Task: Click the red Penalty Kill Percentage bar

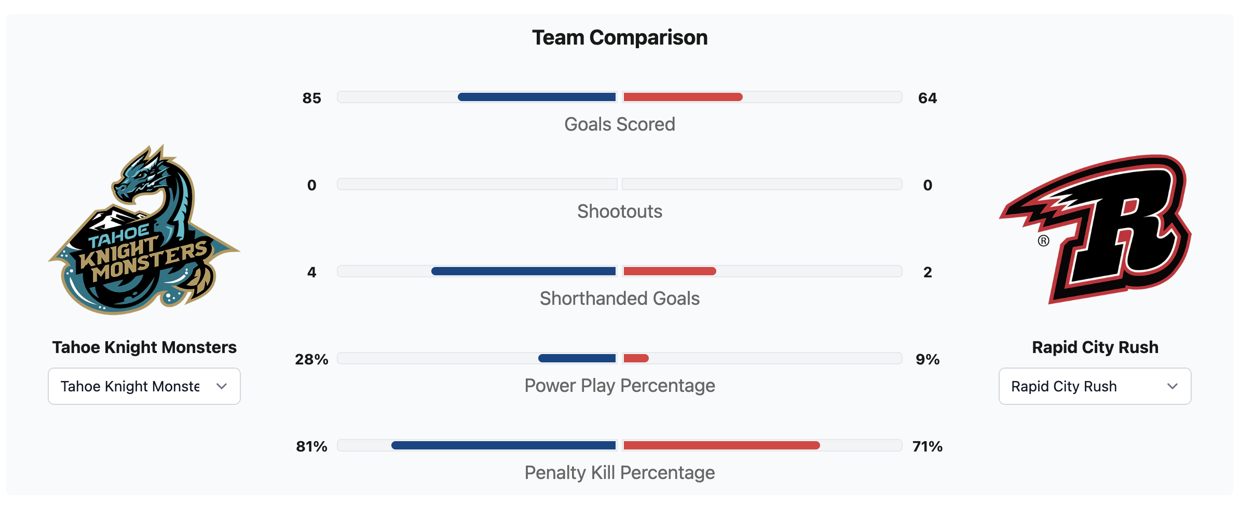Action: click(x=721, y=445)
